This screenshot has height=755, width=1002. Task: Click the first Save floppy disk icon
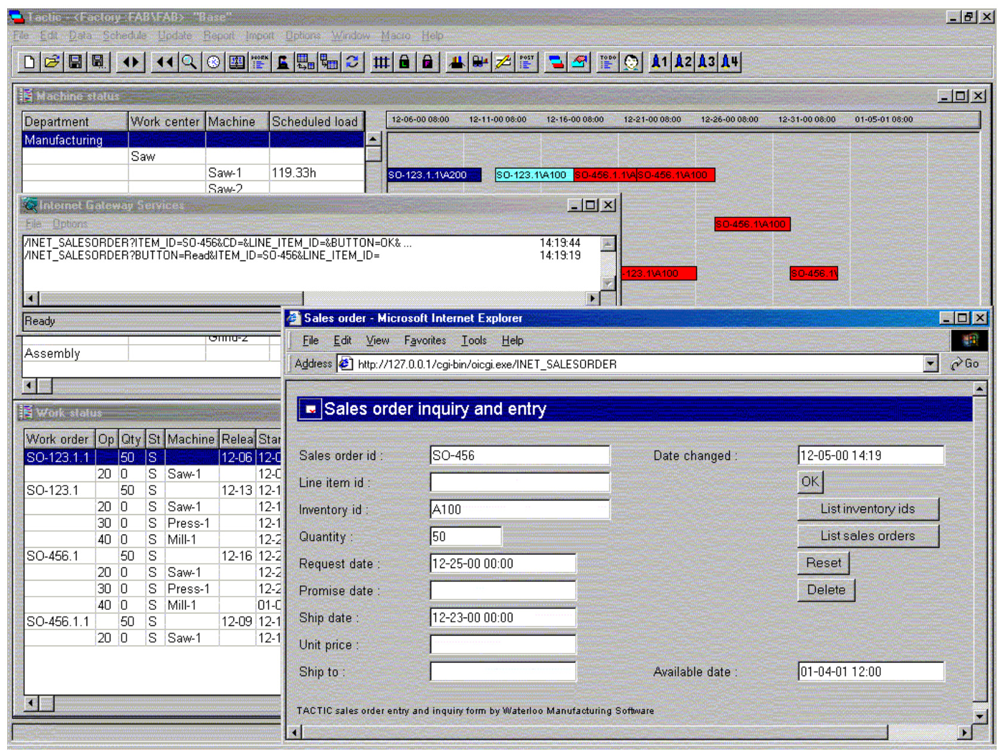[75, 62]
